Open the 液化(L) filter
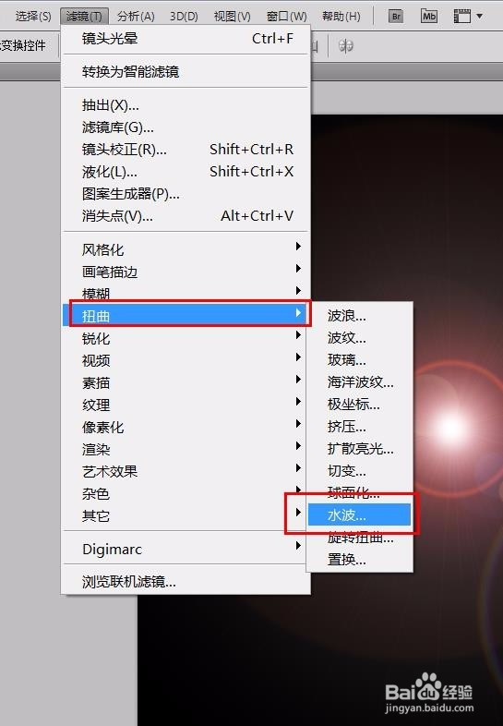The image size is (503, 726). [186, 172]
